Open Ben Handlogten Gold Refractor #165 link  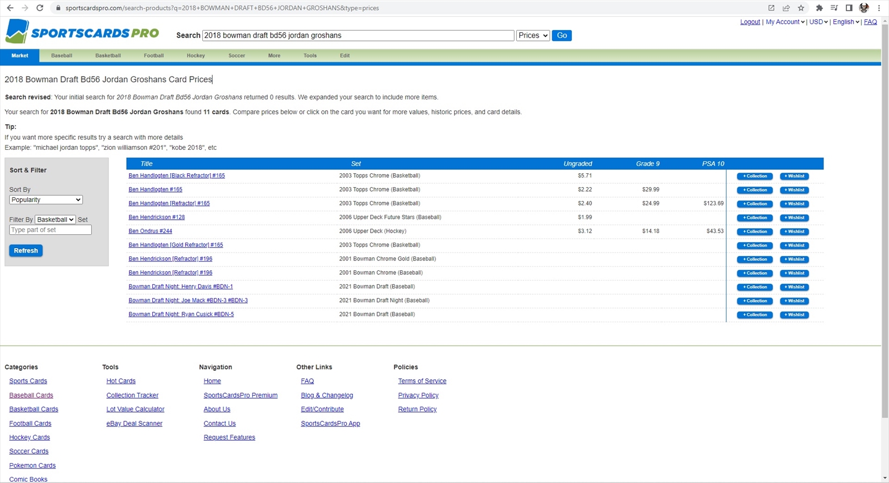click(x=176, y=245)
